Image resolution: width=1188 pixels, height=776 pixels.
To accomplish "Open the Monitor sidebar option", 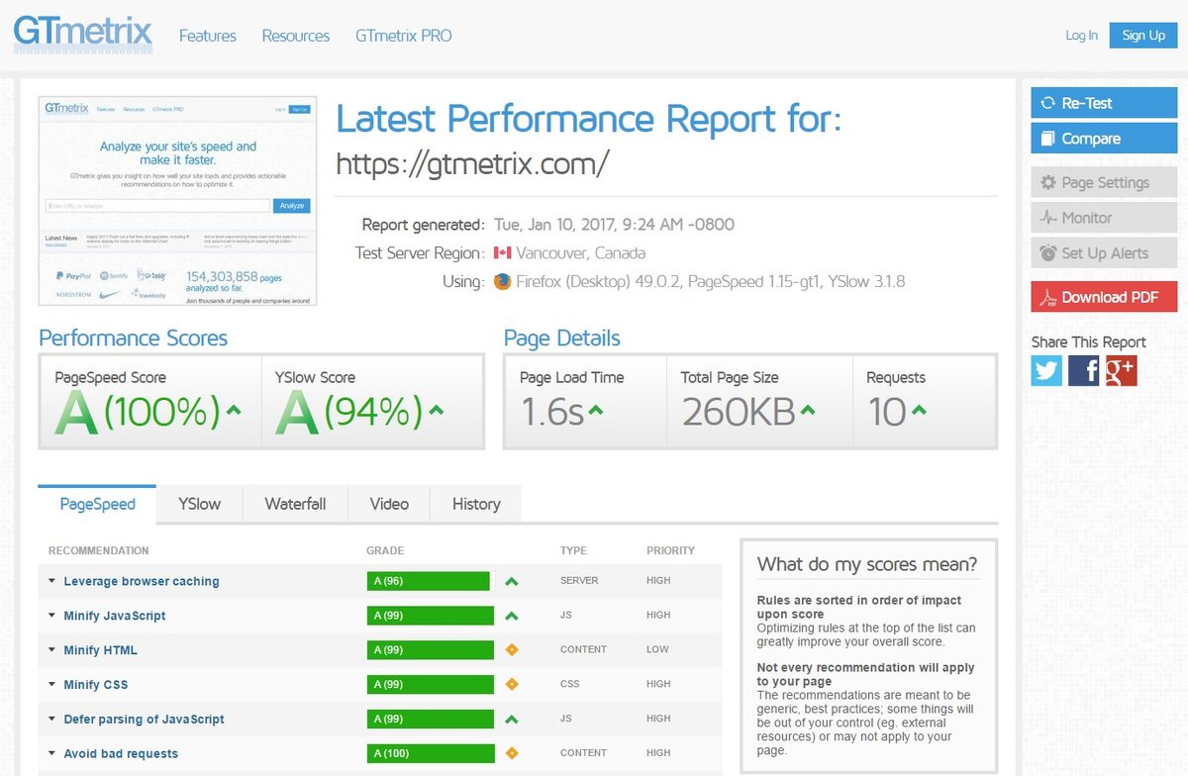I will click(x=1103, y=217).
